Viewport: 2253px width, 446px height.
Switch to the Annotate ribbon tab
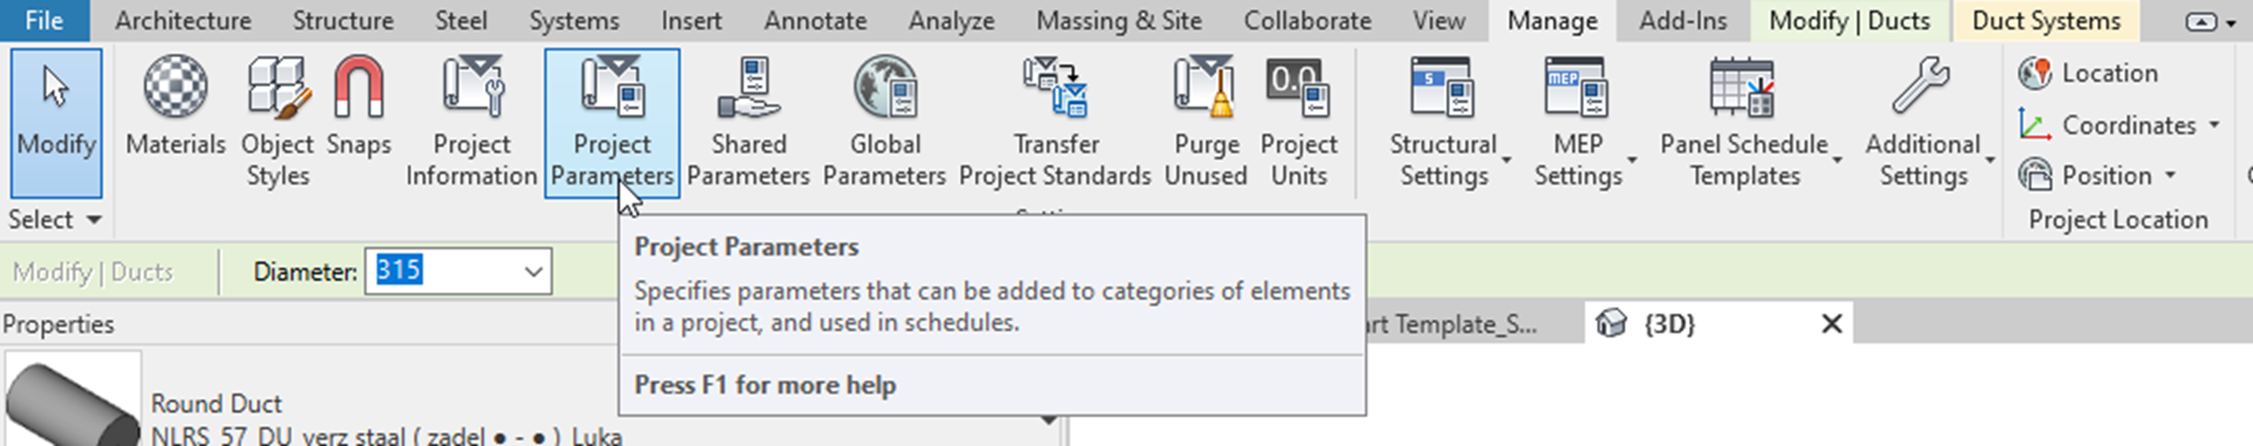click(815, 21)
